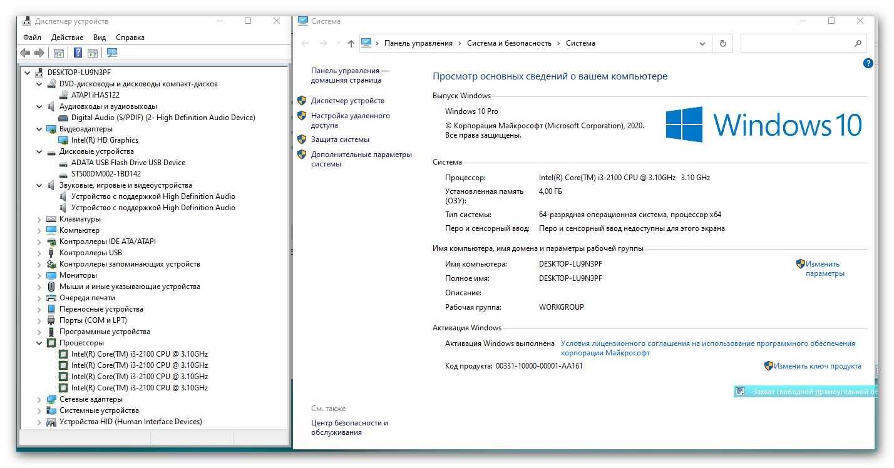Click Панель управления in the breadcrumb
Screen dimensions: 894x468
pos(418,43)
